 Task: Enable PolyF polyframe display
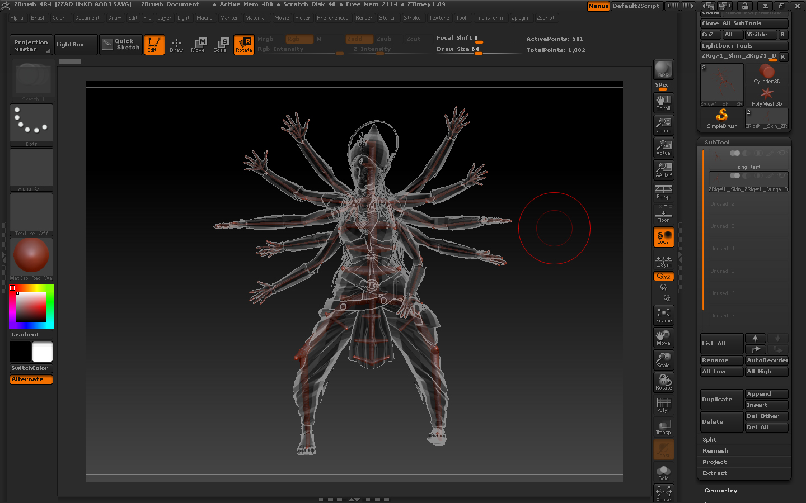(663, 405)
